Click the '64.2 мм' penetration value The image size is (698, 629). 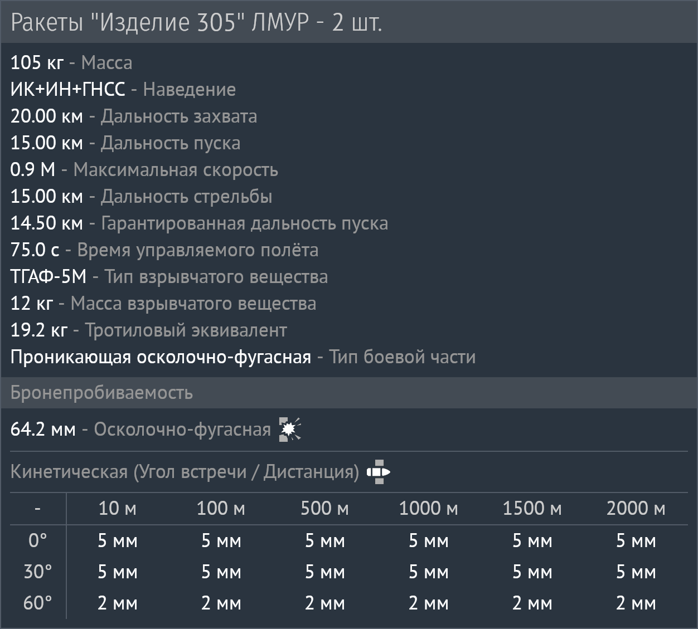click(43, 430)
